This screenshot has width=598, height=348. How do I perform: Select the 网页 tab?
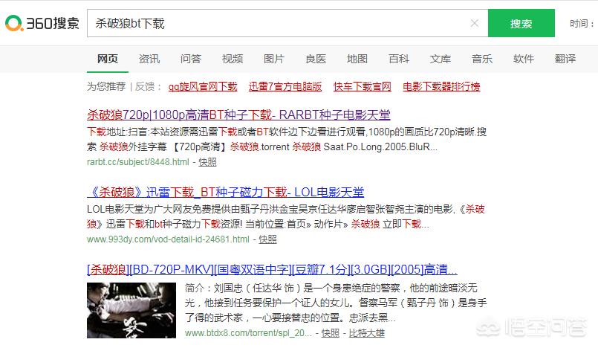[108, 59]
